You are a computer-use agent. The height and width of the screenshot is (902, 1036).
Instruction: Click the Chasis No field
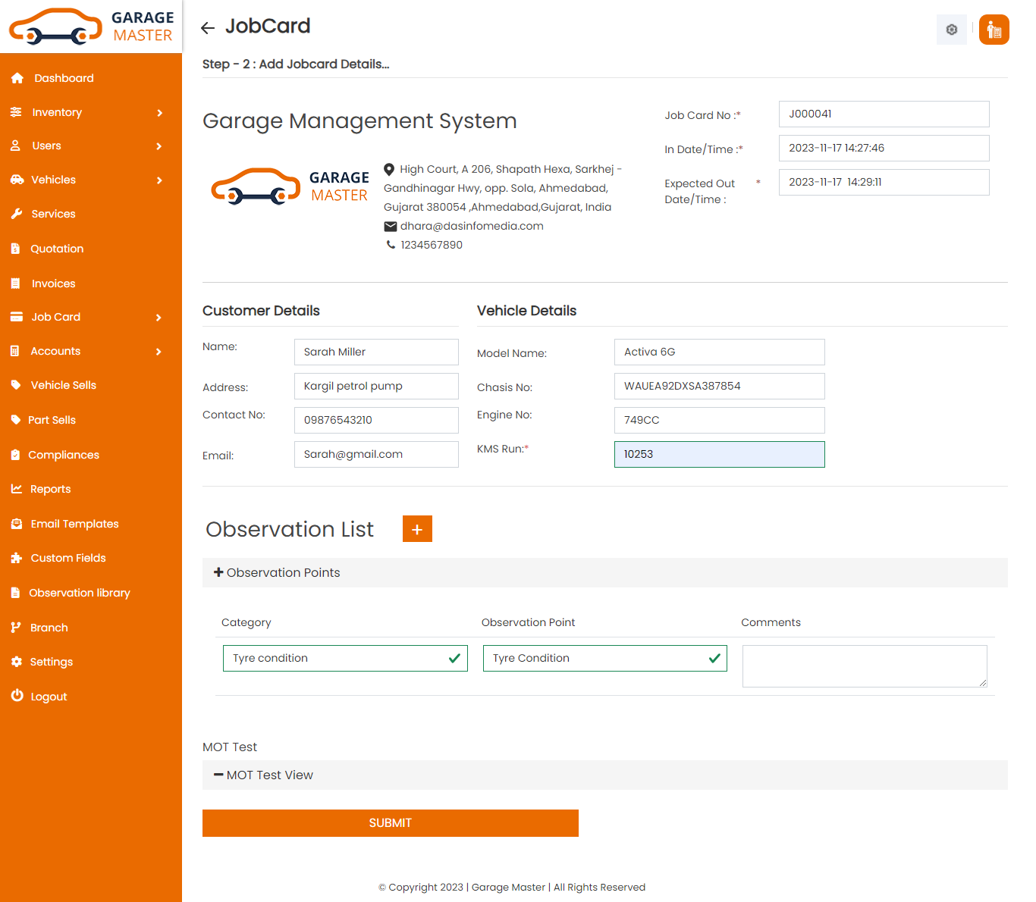tap(720, 386)
